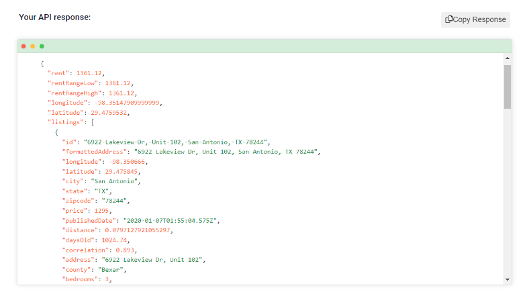Click the "rentRangeLow" key
This screenshot has width=529, height=296.
click(73, 83)
